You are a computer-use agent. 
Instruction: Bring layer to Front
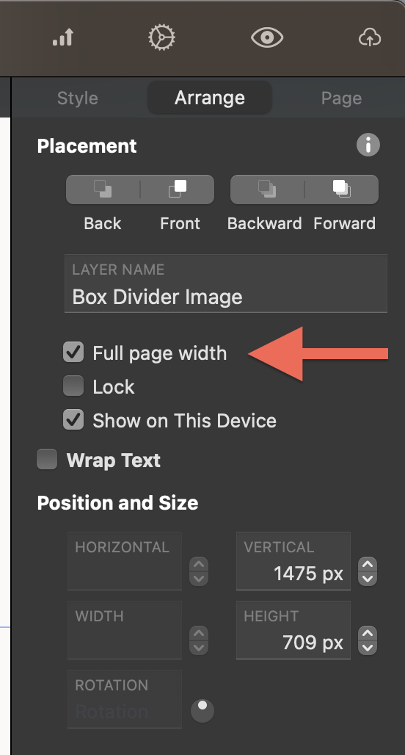[178, 189]
